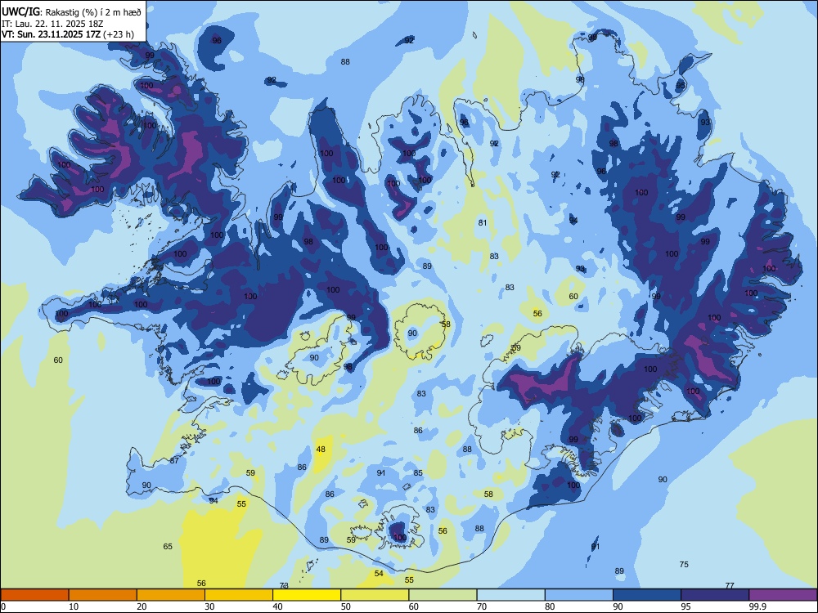
Task: Click the legend tick label '40'
Action: pyautogui.click(x=277, y=606)
